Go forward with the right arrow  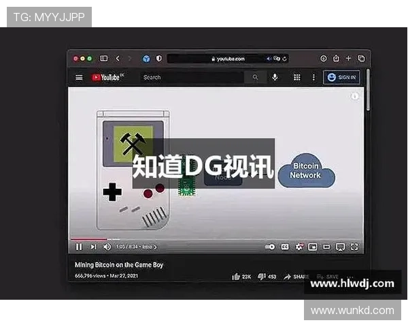[130, 59]
